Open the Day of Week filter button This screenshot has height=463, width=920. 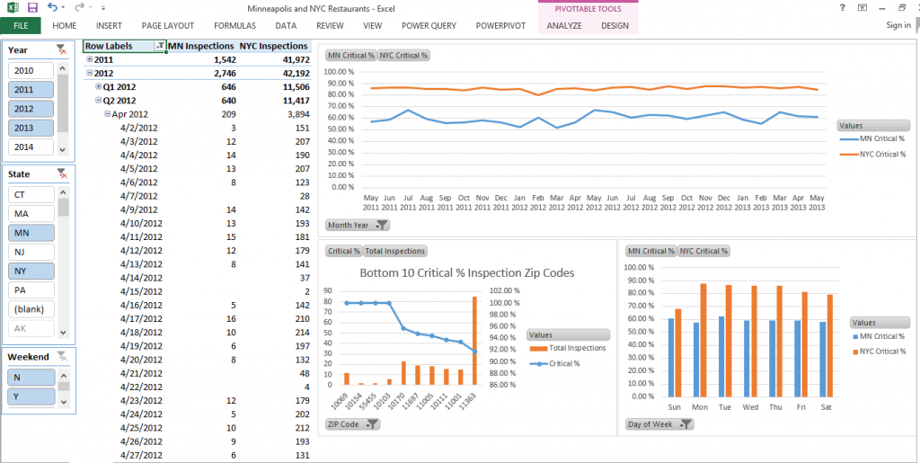pos(686,424)
